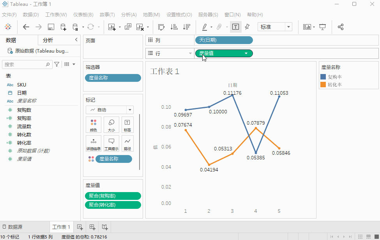Image resolution: width=380 pixels, height=240 pixels.
Task: Click the sort ascending icon
Action: (x=174, y=27)
